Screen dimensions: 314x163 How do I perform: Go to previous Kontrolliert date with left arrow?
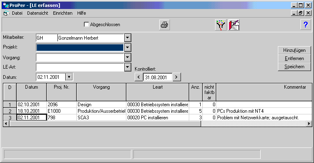(x=139, y=77)
